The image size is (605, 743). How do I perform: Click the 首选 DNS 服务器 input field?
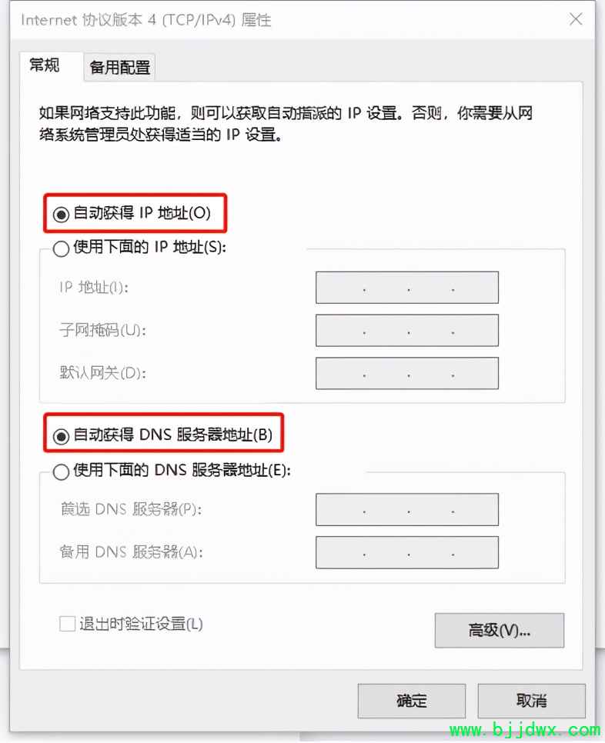pyautogui.click(x=407, y=509)
